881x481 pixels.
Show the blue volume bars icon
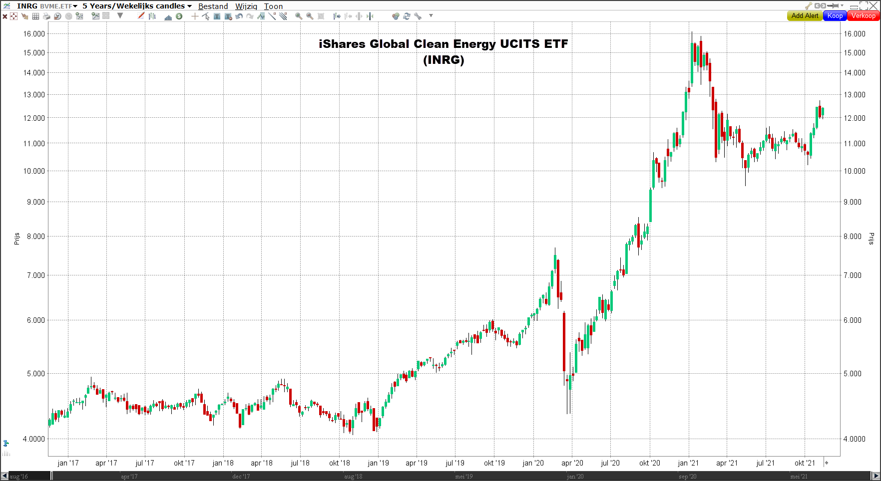tap(168, 17)
